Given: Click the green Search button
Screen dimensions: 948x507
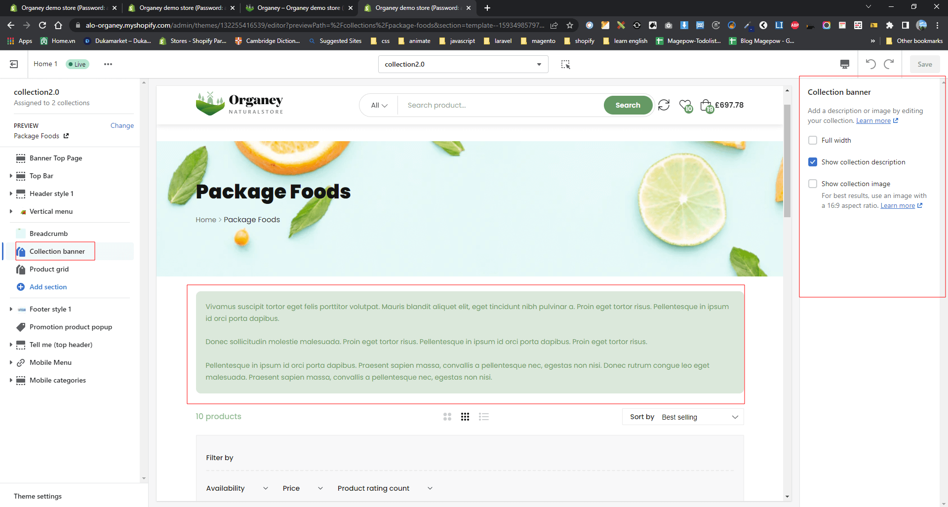Looking at the screenshot, I should pos(628,105).
